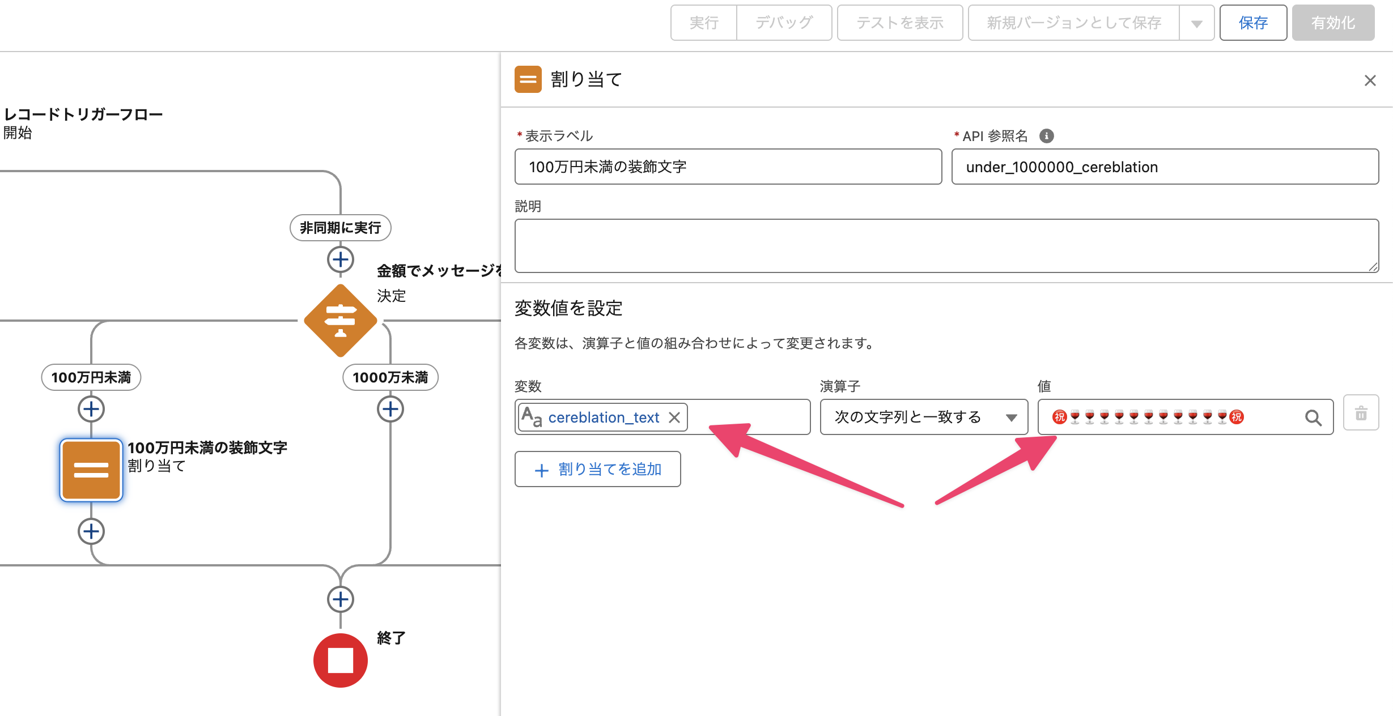Add element under 1000万未満 branch
The width and height of the screenshot is (1393, 716).
pos(390,409)
